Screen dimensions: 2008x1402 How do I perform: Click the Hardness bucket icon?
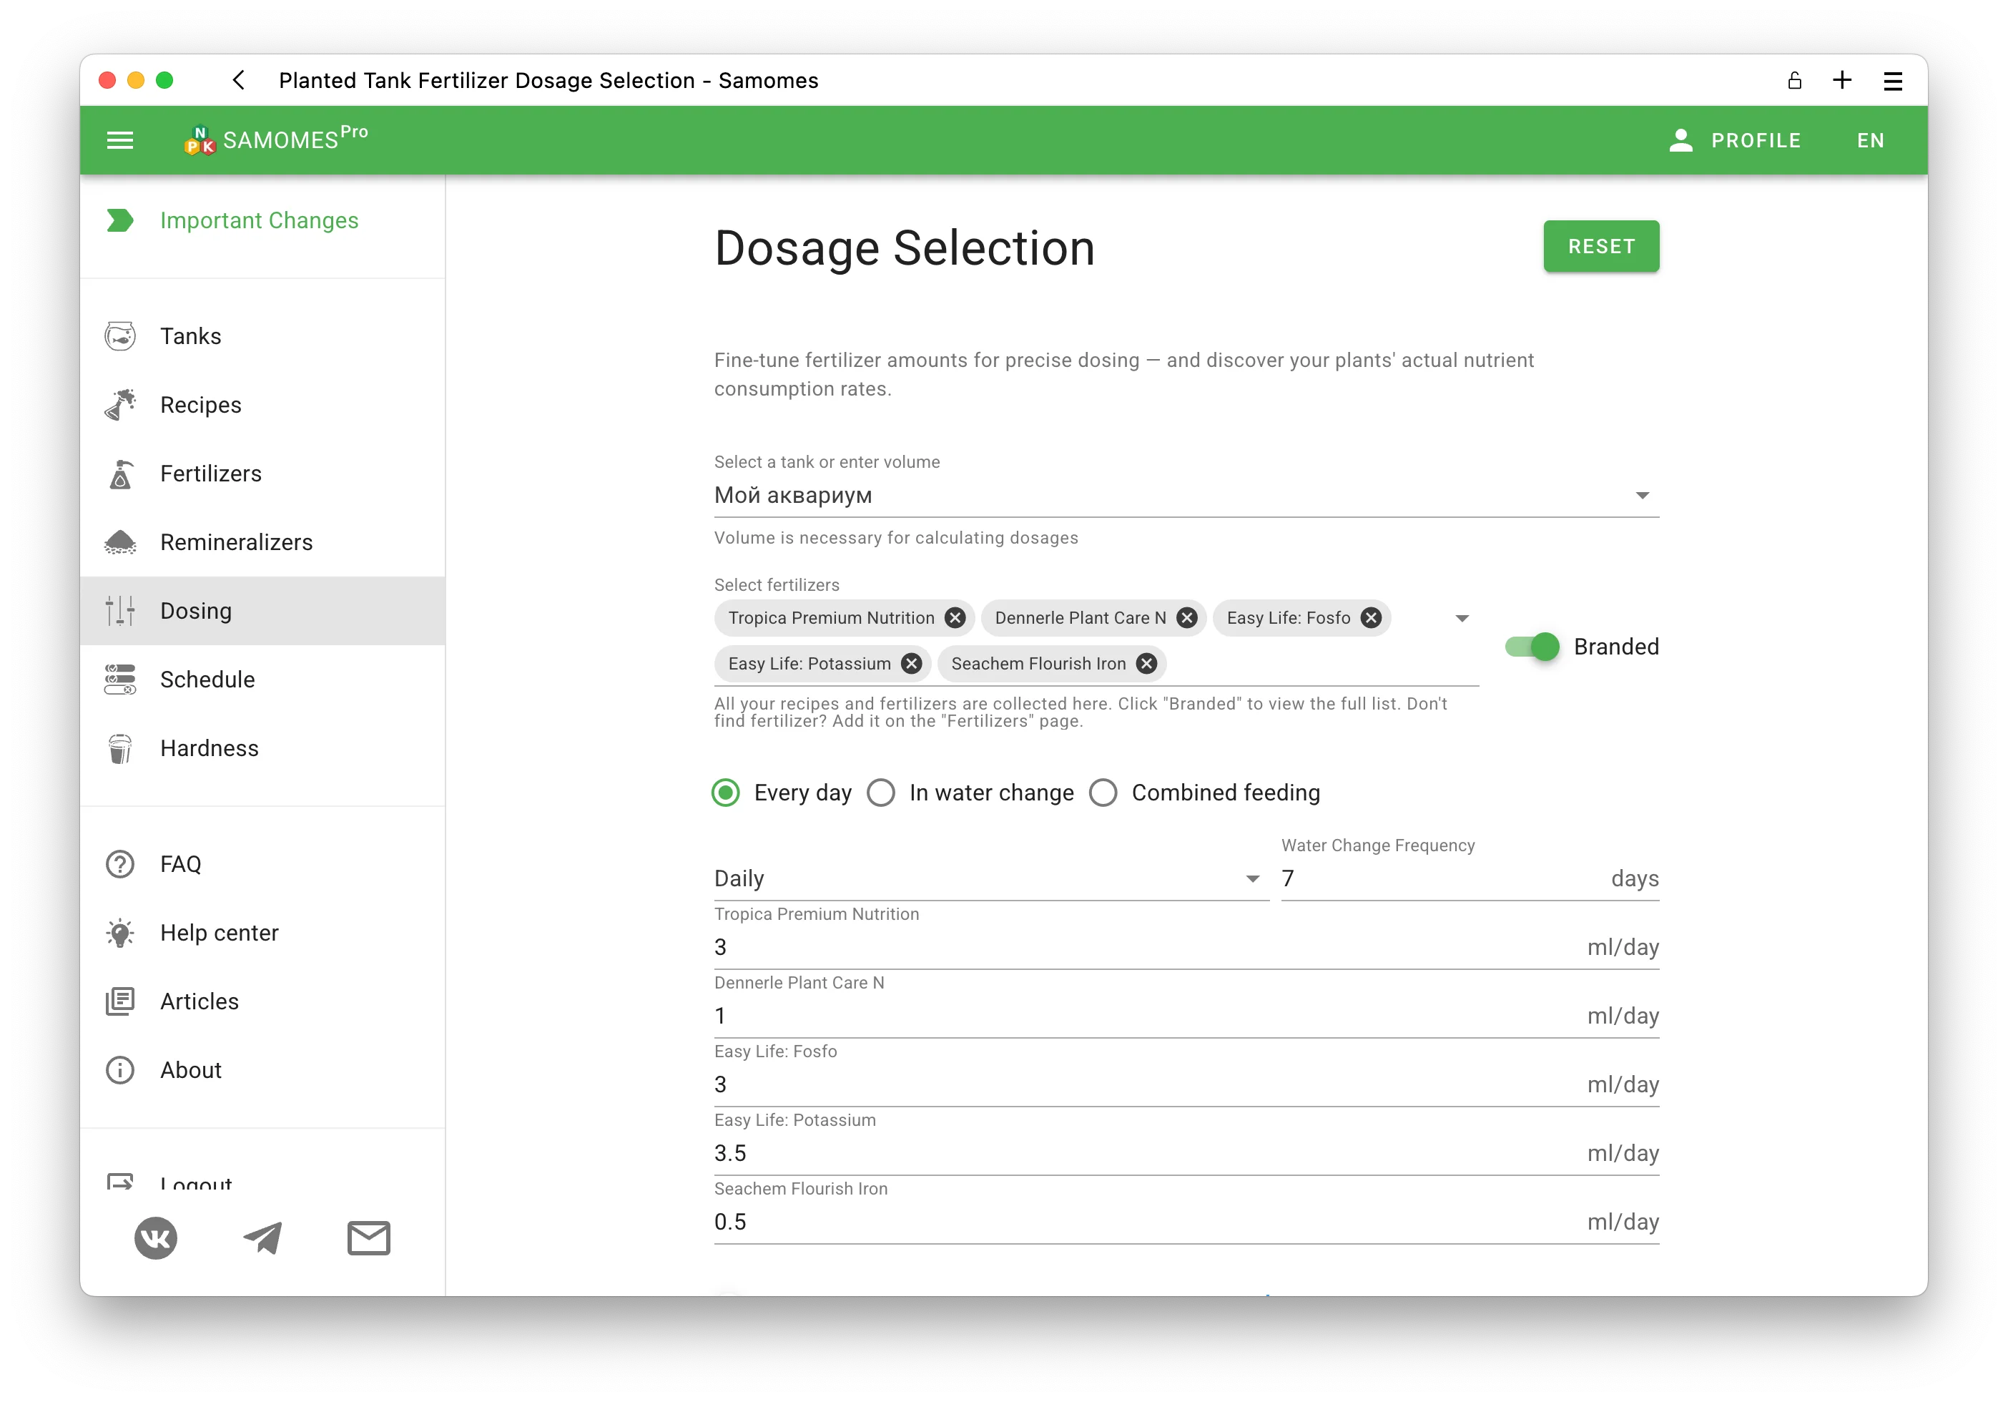[120, 747]
